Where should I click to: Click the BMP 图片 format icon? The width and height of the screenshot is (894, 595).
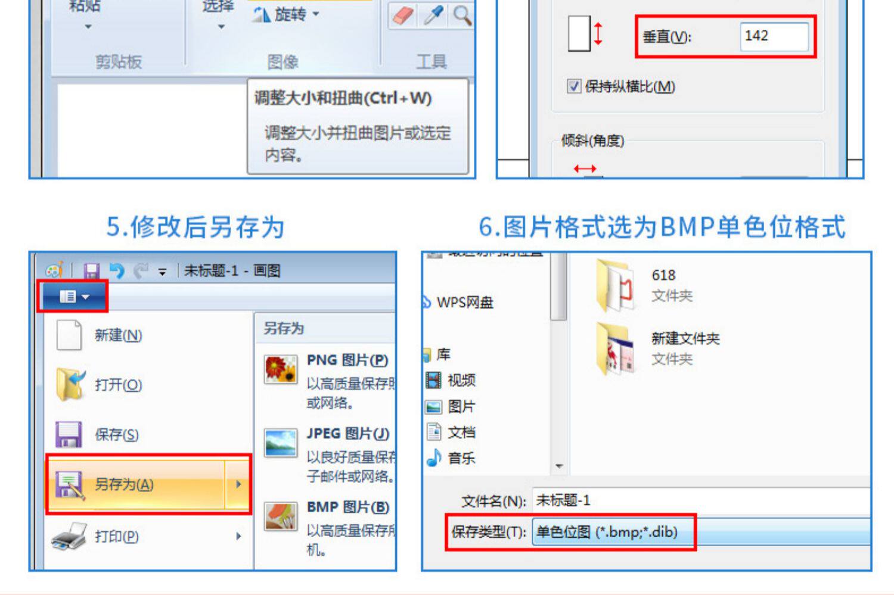(281, 516)
